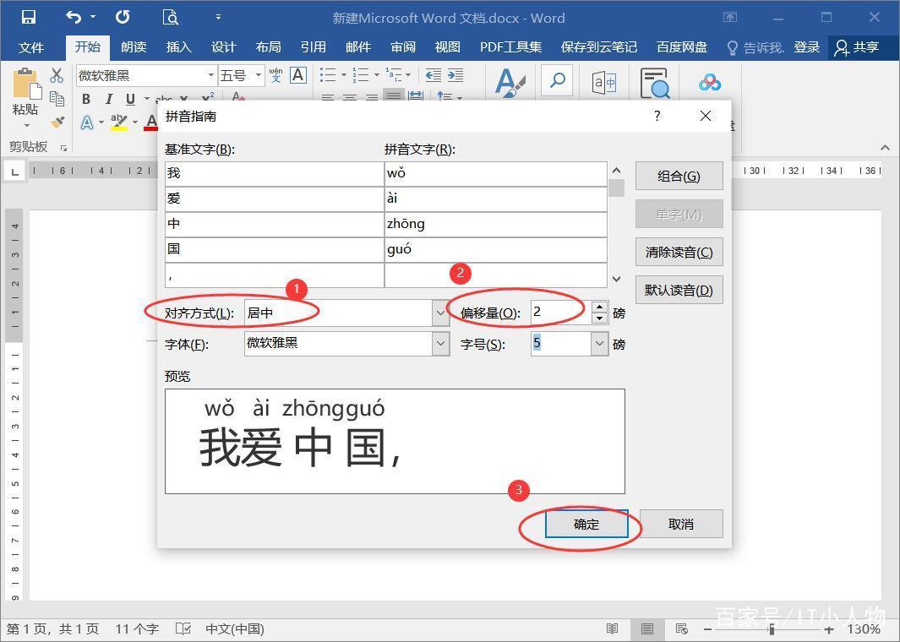Viewport: 900px width, 642px height.
Task: Switch to the 设计 Design tab
Action: pos(223,47)
